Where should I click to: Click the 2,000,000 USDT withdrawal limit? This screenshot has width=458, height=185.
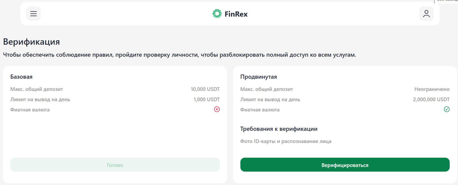click(431, 99)
